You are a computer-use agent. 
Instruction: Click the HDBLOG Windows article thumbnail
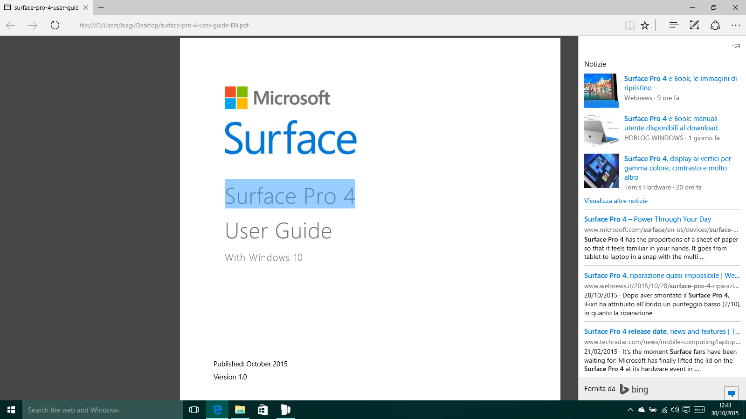(x=601, y=131)
